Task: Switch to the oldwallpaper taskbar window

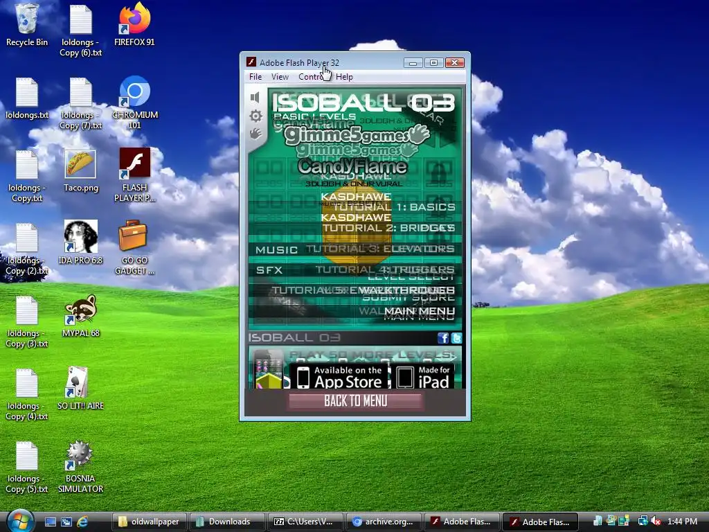Action: 150,522
